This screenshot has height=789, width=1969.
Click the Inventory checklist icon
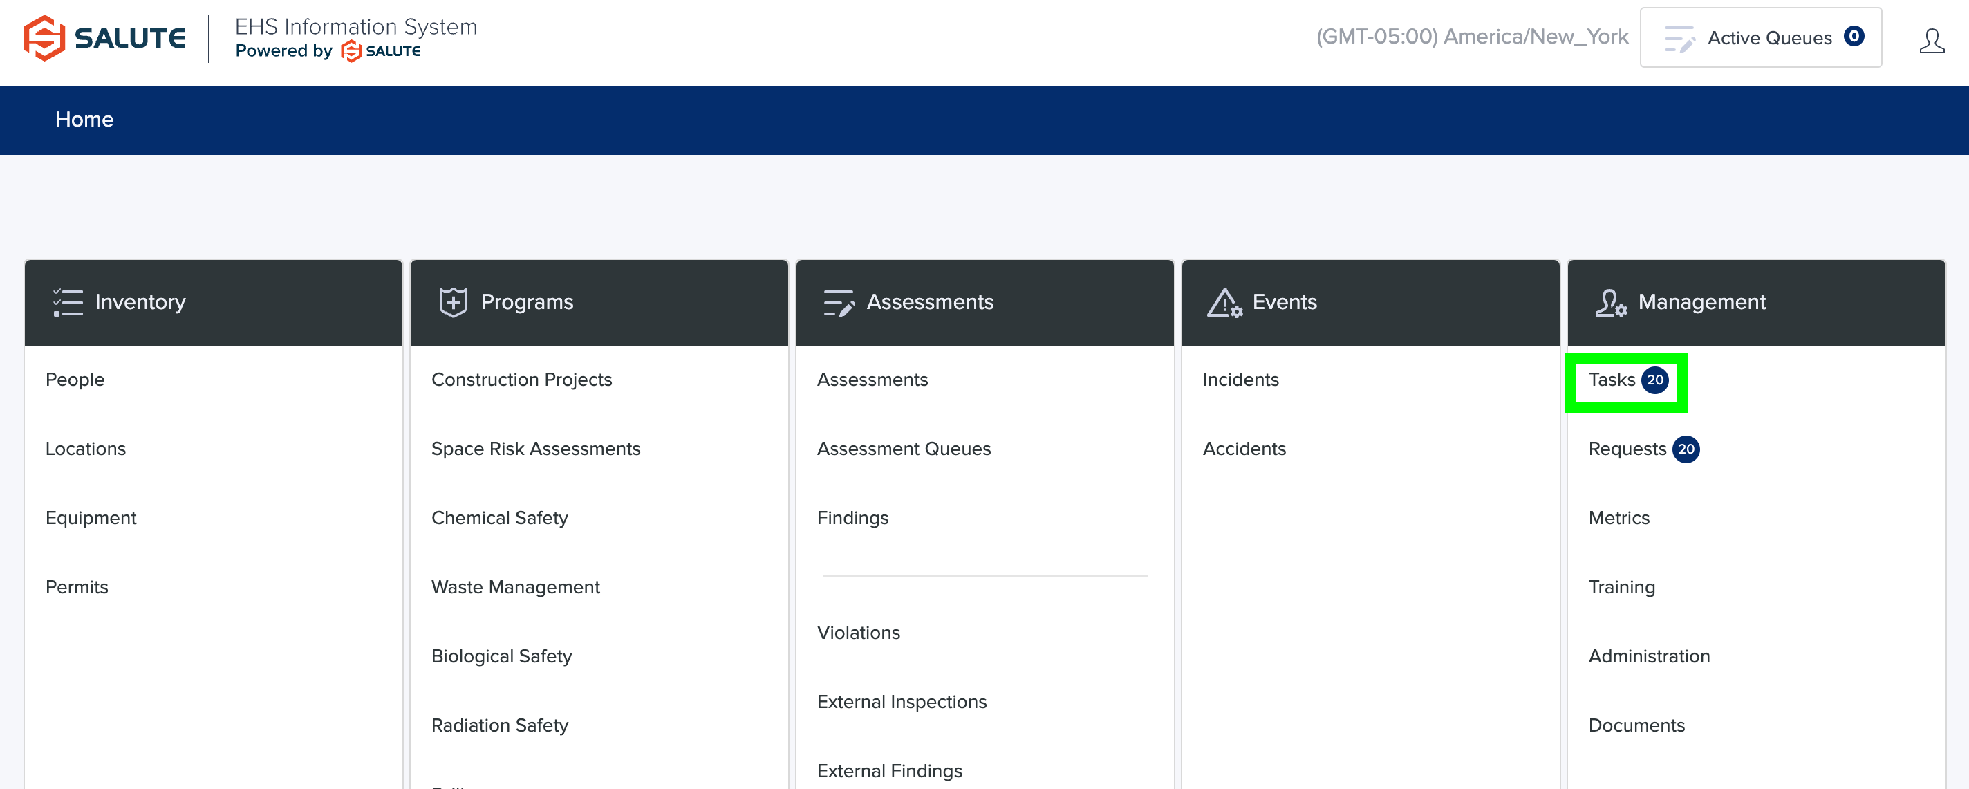67,302
